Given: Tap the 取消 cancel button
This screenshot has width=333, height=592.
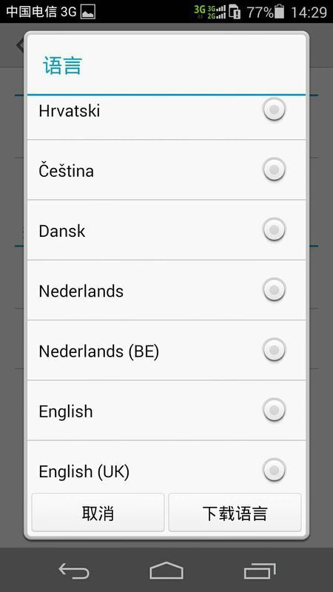Looking at the screenshot, I should (98, 513).
